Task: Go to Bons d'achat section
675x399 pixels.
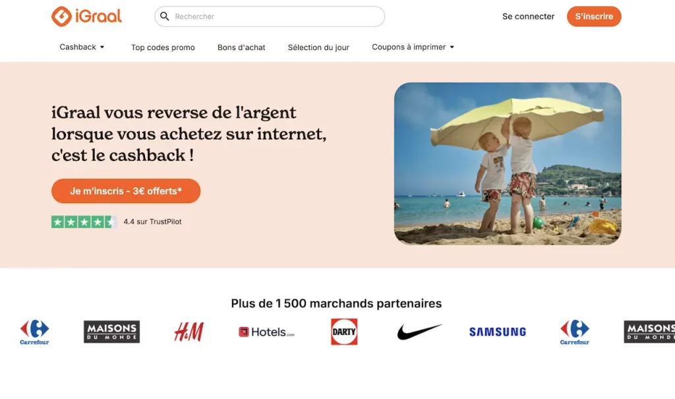Action: click(241, 47)
